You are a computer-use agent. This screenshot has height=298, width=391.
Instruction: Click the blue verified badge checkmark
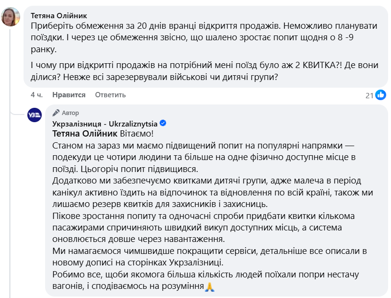click(x=163, y=124)
